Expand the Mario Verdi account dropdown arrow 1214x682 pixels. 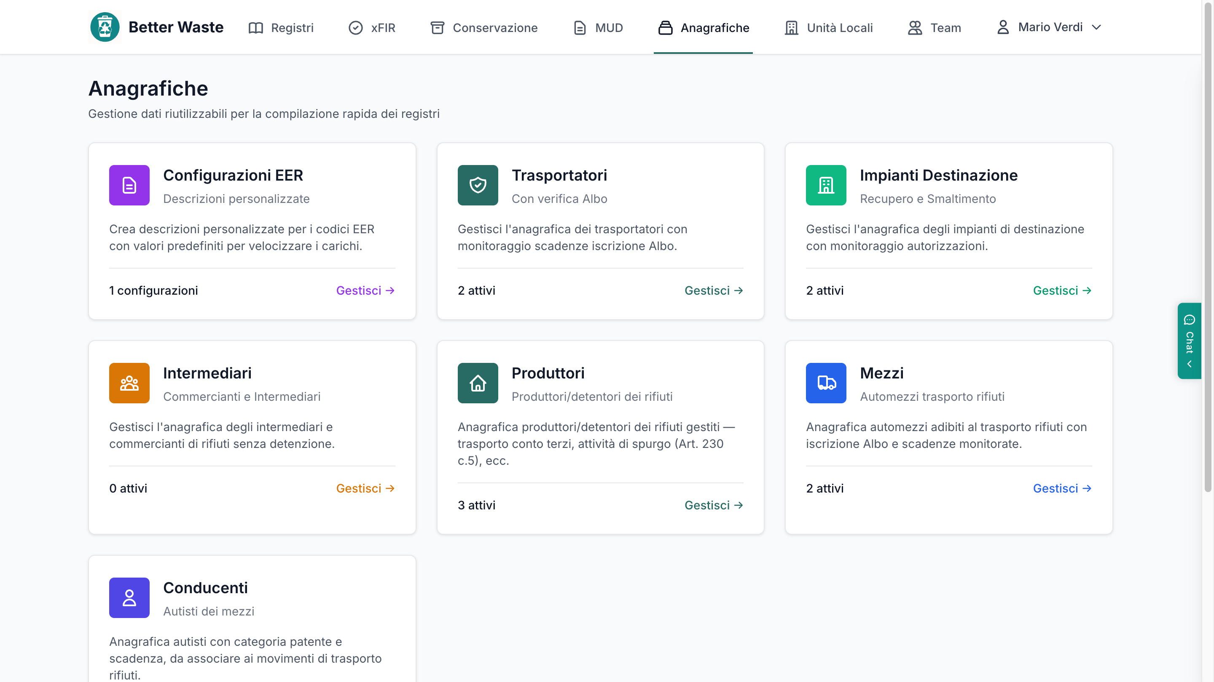pyautogui.click(x=1096, y=27)
